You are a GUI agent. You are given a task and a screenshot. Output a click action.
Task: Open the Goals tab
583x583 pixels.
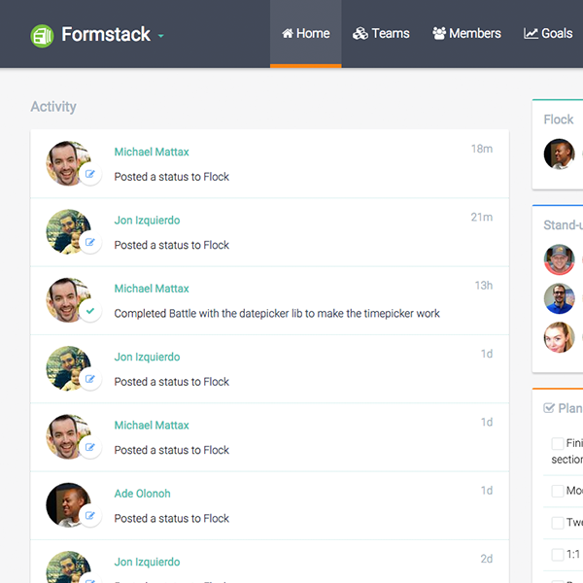548,33
